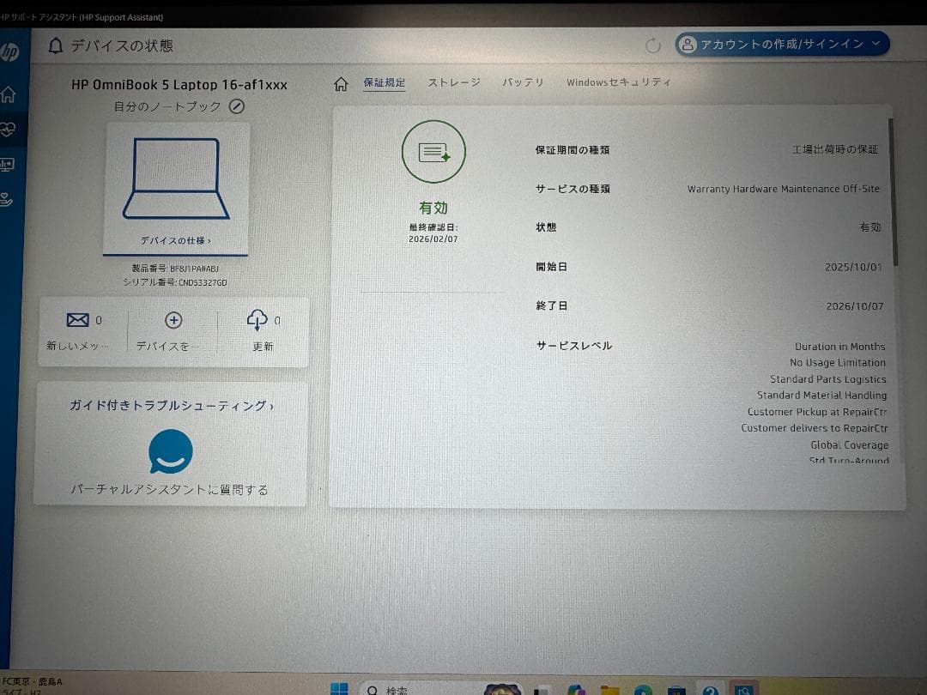Click the 更新 cloud update icon
The image size is (927, 695).
click(x=257, y=318)
